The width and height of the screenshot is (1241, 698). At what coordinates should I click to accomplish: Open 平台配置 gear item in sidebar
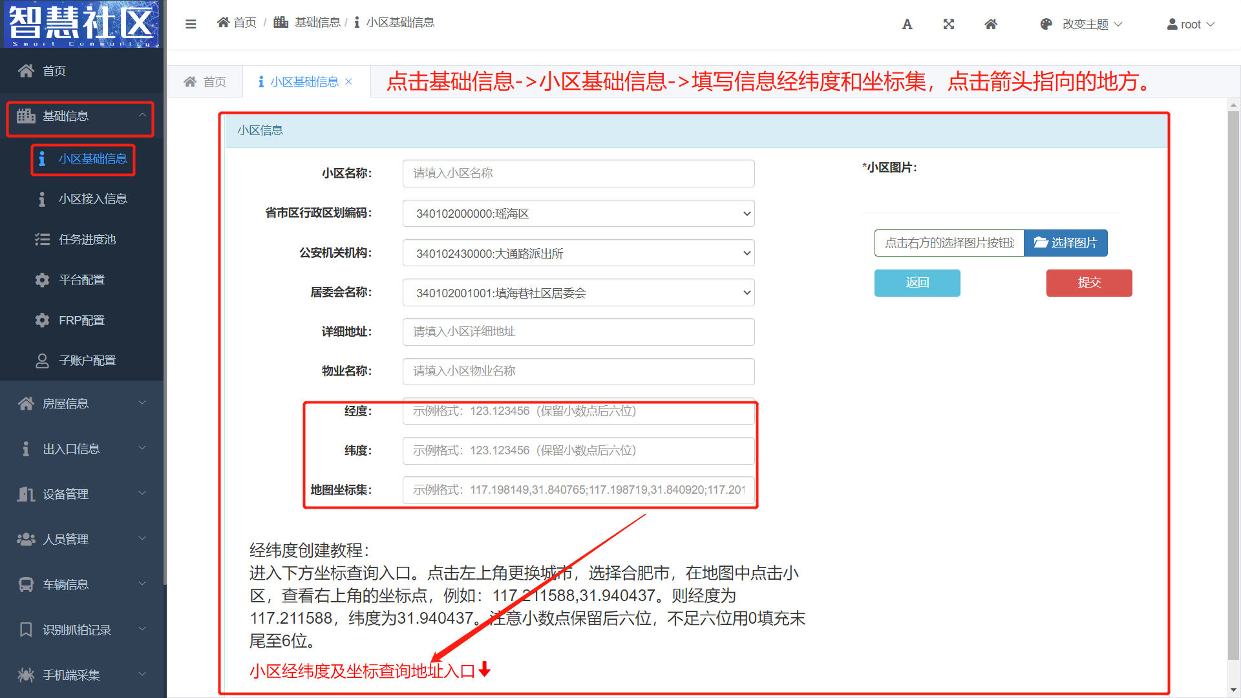click(81, 280)
